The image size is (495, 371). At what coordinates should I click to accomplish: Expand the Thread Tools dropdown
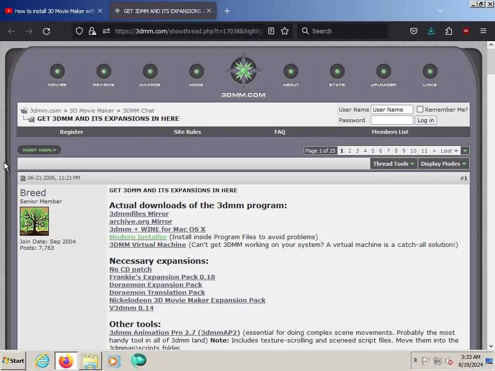[x=393, y=164]
